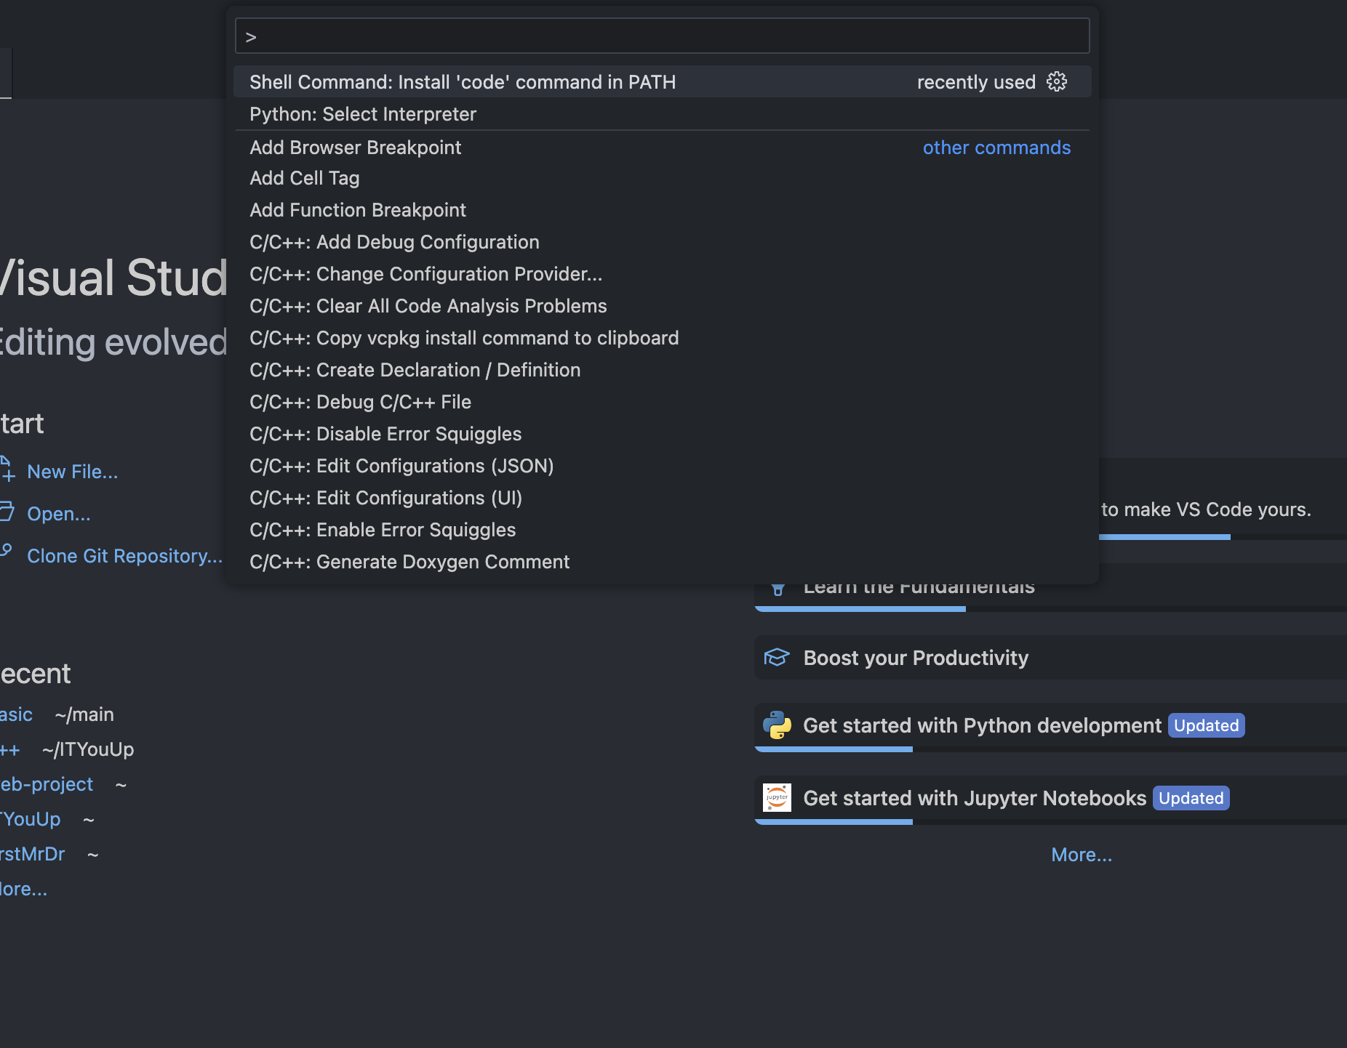Run C/C++: Add Debug Configuration
1347x1048 pixels.
click(662, 242)
